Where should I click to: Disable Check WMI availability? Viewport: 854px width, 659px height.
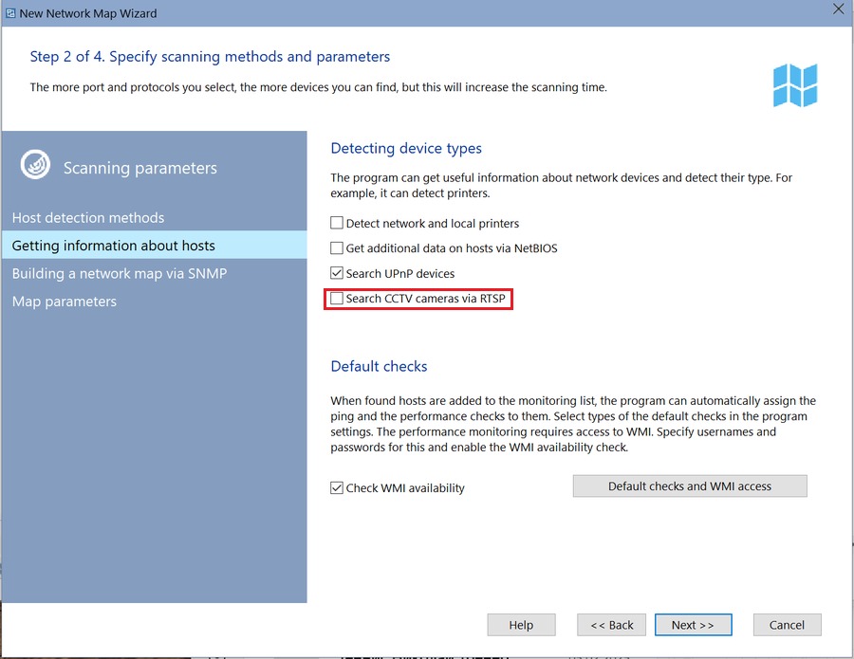click(337, 487)
